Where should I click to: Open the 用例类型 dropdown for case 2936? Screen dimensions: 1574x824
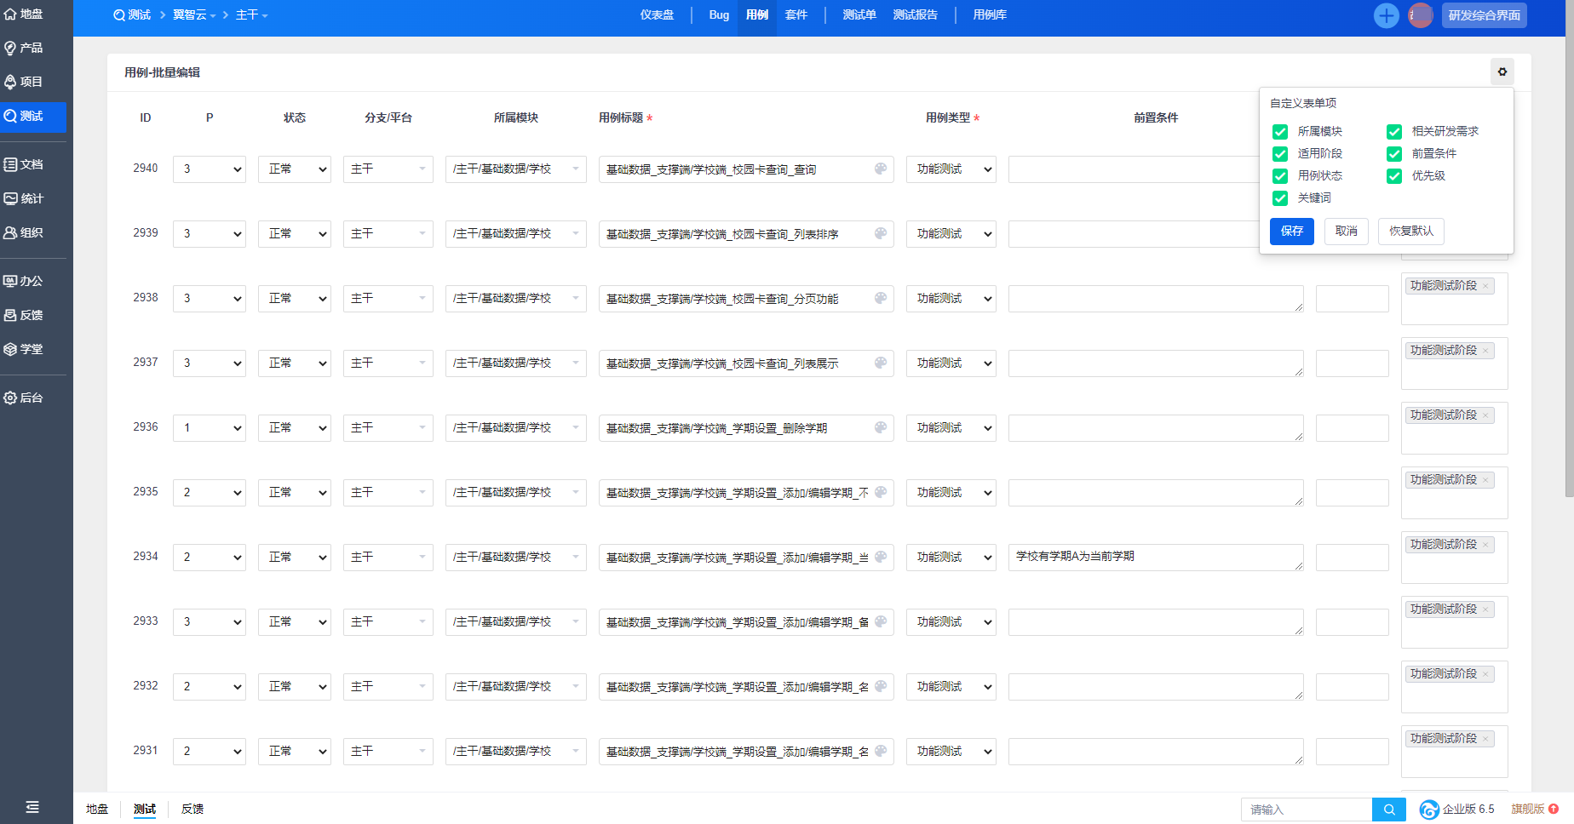coord(951,428)
